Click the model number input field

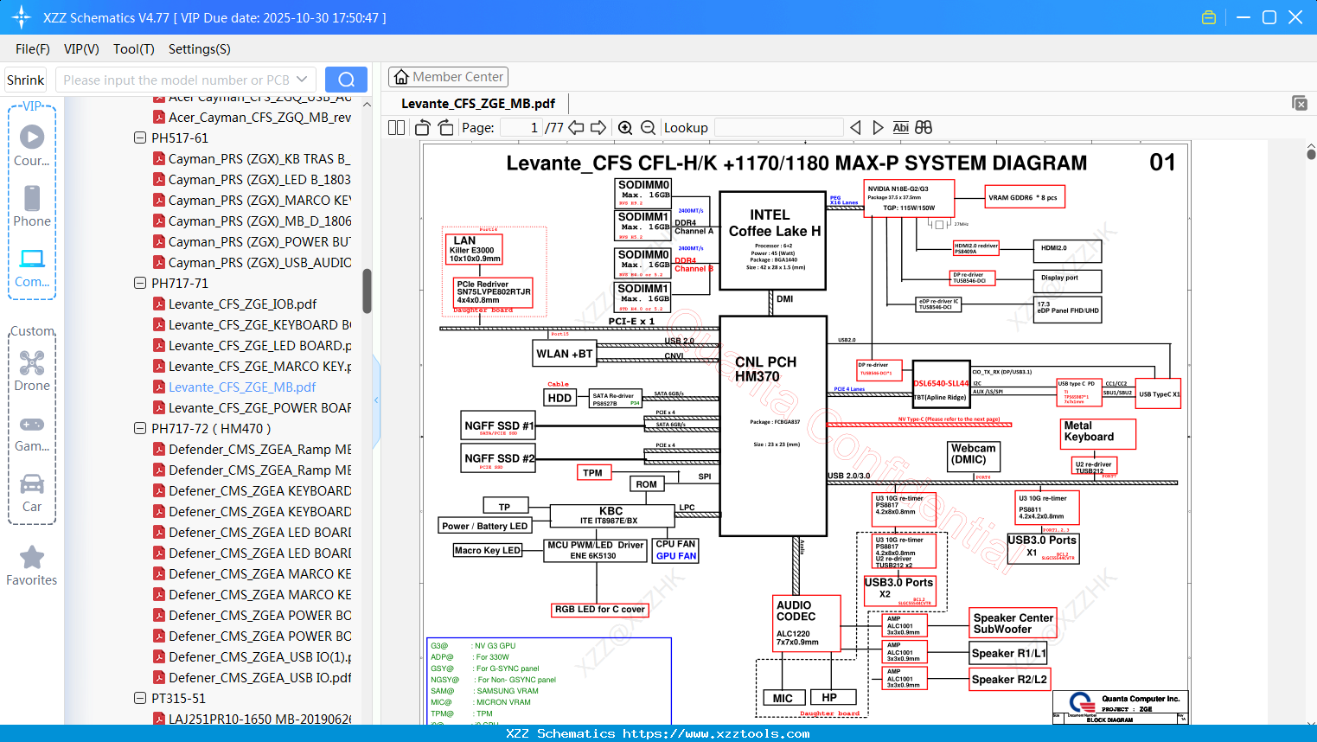pyautogui.click(x=186, y=80)
